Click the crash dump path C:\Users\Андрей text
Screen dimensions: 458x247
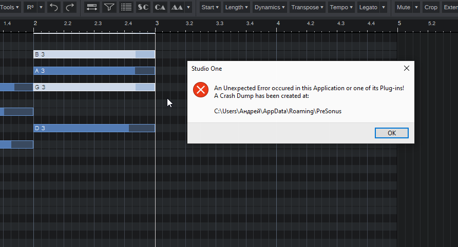[278, 111]
